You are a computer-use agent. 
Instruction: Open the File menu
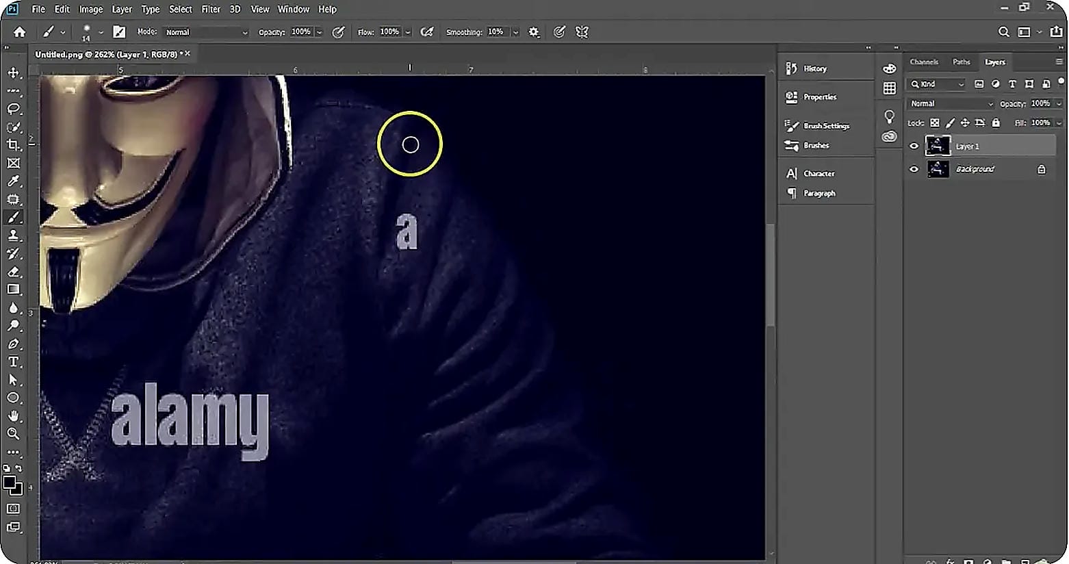pos(38,9)
